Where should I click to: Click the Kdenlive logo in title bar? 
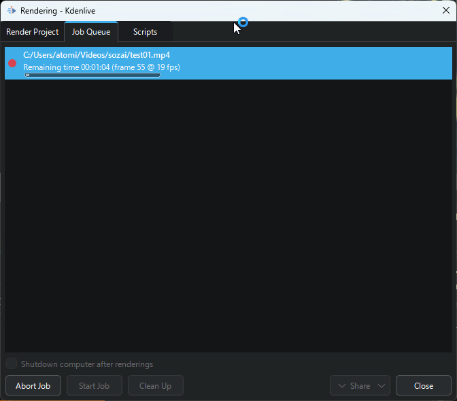(11, 10)
